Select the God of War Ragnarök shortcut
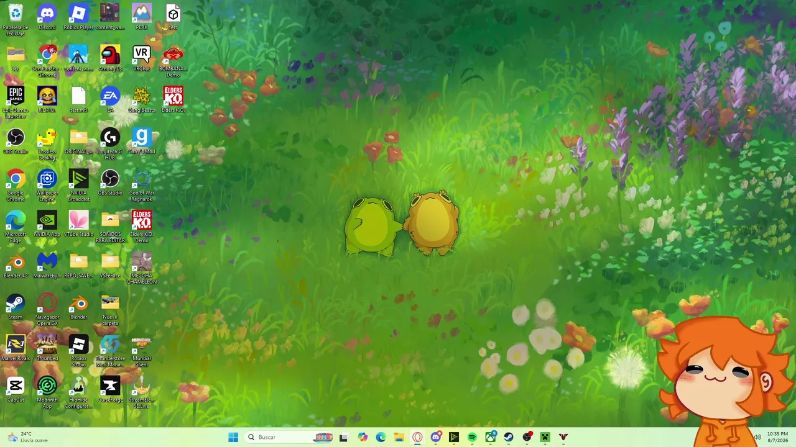 (x=142, y=186)
